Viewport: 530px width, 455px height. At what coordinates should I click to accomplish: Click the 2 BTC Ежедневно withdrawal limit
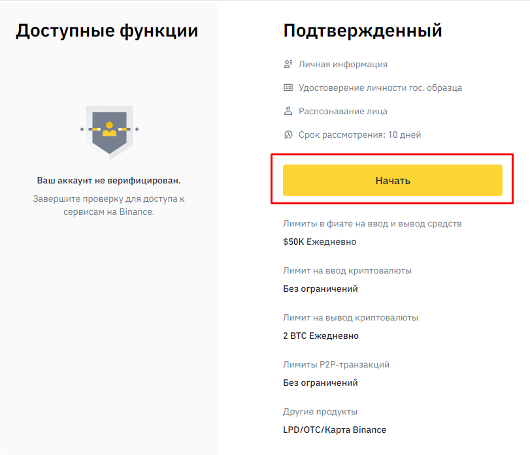click(320, 336)
